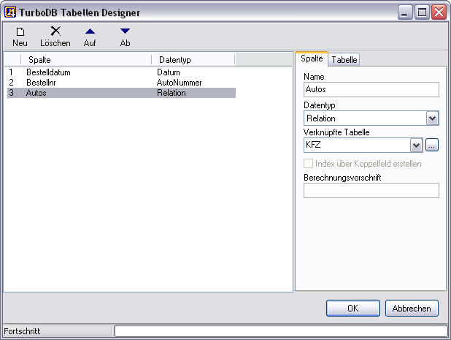Expand the Verknüpfte Tabelle dropdown arrow
The width and height of the screenshot is (451, 340).
(416, 146)
